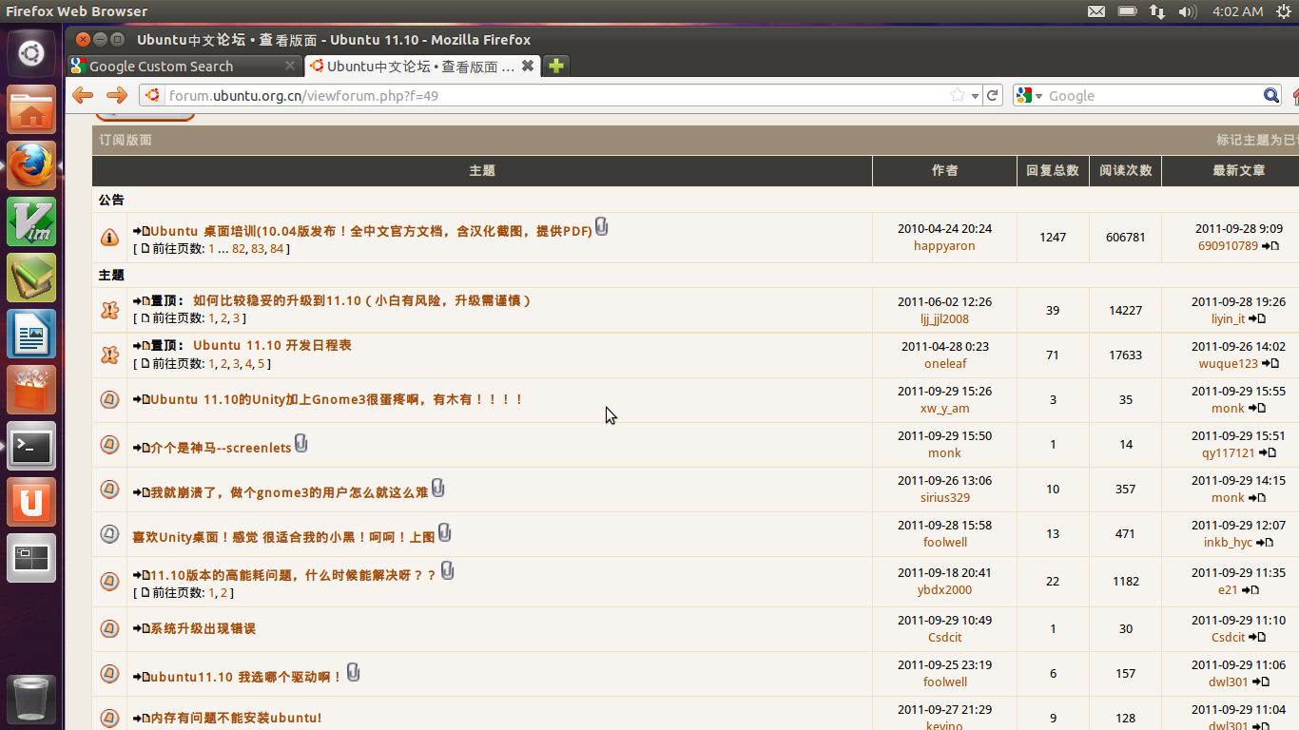
Task: Open author profile happyaron
Action: tap(944, 246)
